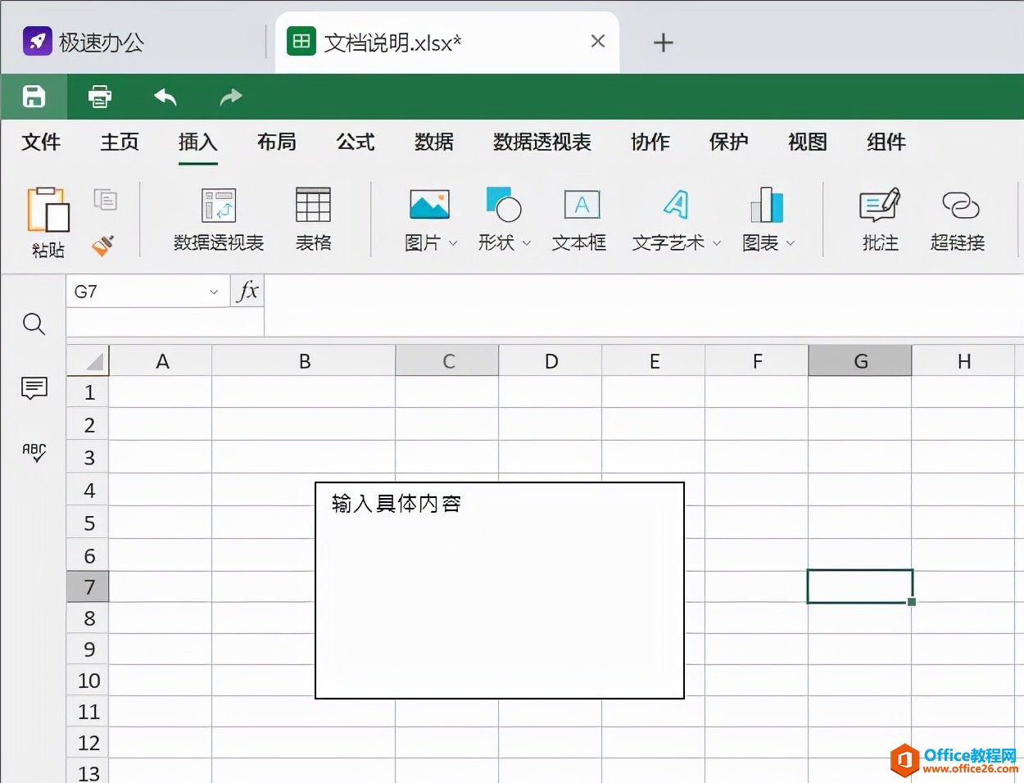The image size is (1024, 783).
Task: Insert a 文本框 (Text Box)
Action: tap(579, 217)
